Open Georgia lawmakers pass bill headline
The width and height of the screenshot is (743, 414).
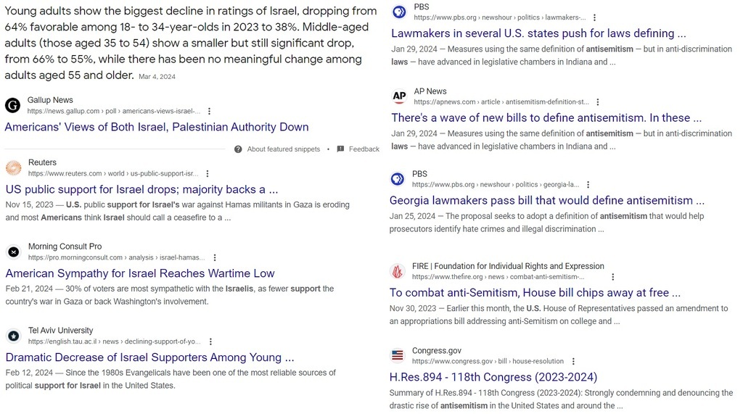(547, 200)
